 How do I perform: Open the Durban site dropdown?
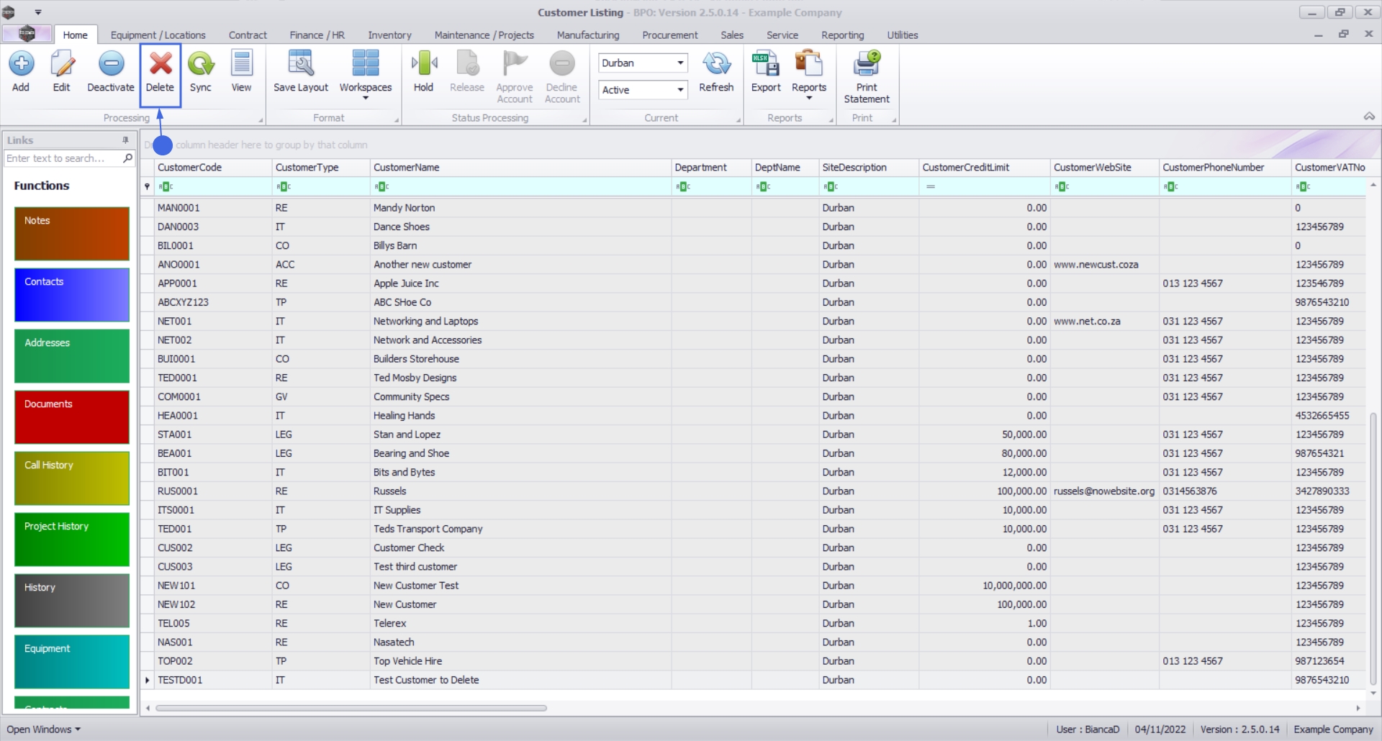[x=679, y=63]
